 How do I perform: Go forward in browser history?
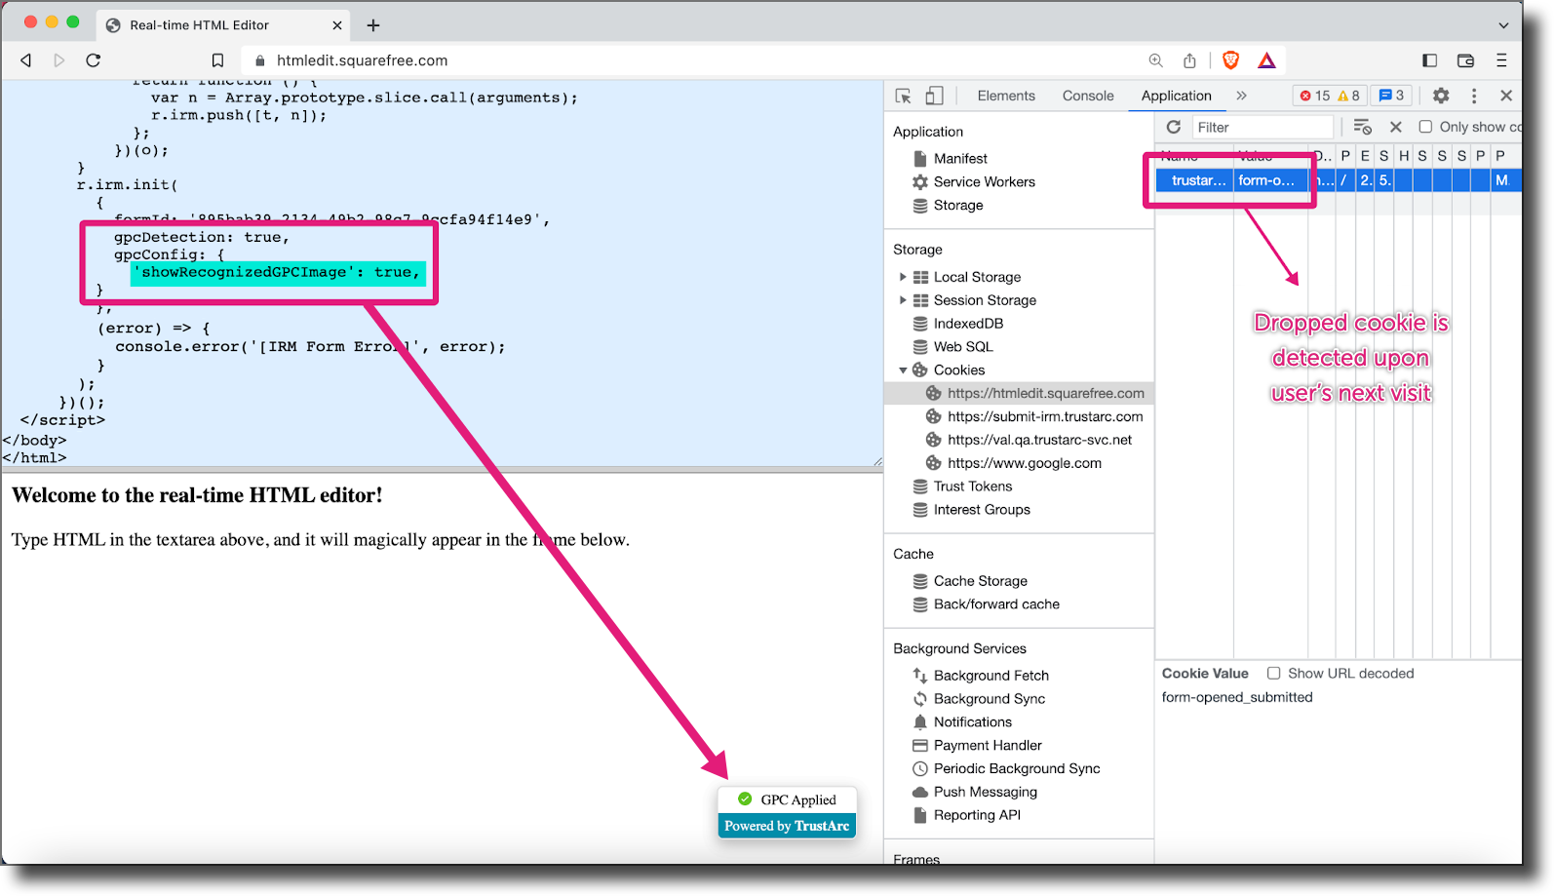[x=59, y=60]
